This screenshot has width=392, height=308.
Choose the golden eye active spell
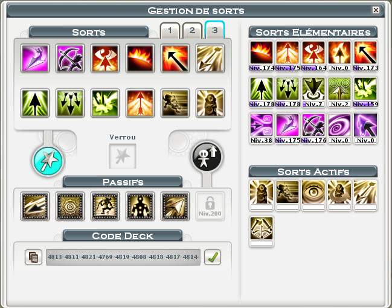(313, 195)
